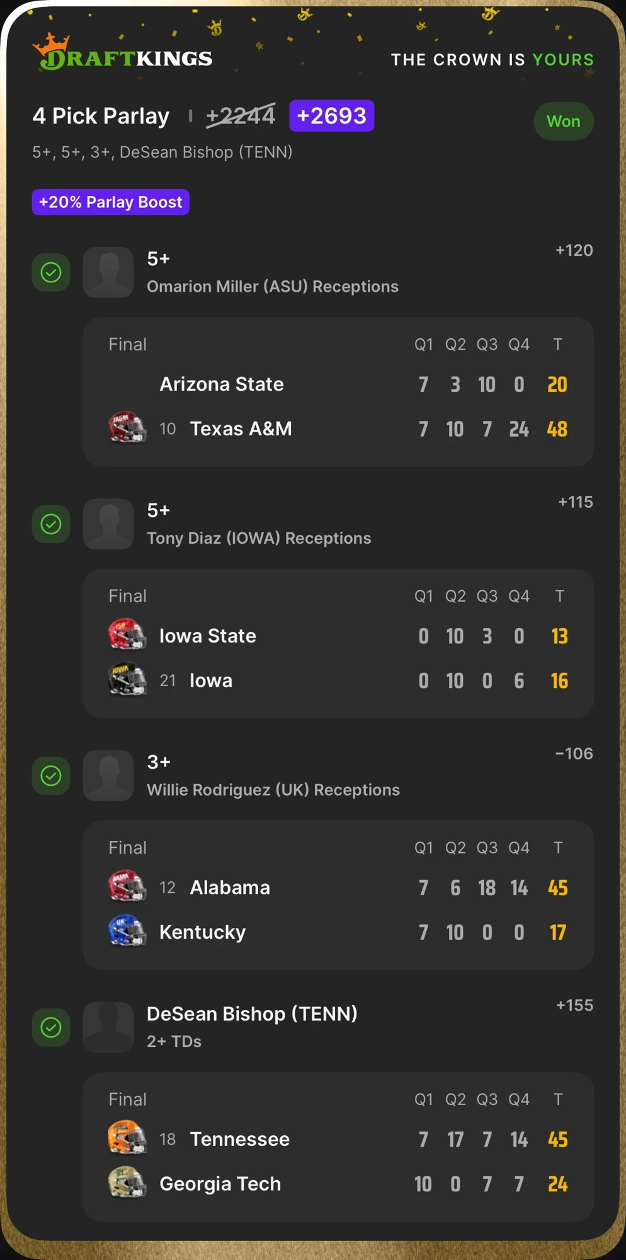This screenshot has height=1260, width=626.
Task: Open DeSean Bishop's player avatar placeholder
Action: 108,1028
